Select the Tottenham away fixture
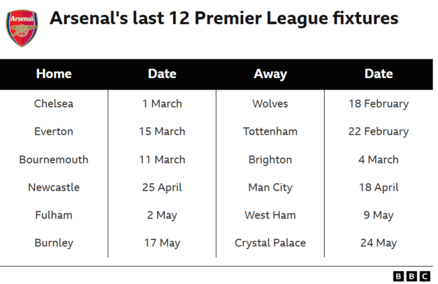The height and width of the screenshot is (284, 438). click(x=270, y=131)
